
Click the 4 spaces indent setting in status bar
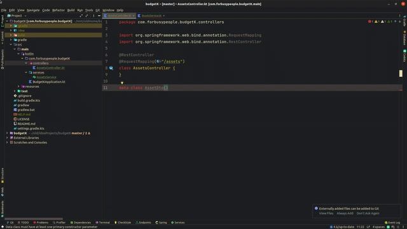(379, 227)
